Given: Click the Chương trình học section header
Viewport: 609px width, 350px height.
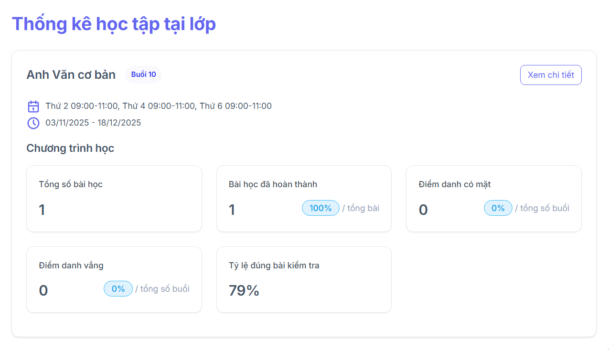Looking at the screenshot, I should tap(70, 148).
